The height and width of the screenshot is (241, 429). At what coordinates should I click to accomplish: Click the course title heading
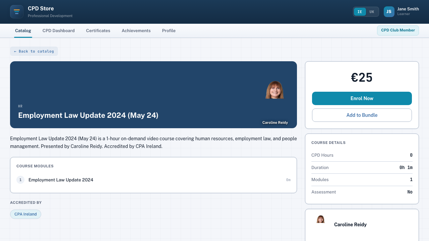pyautogui.click(x=88, y=115)
